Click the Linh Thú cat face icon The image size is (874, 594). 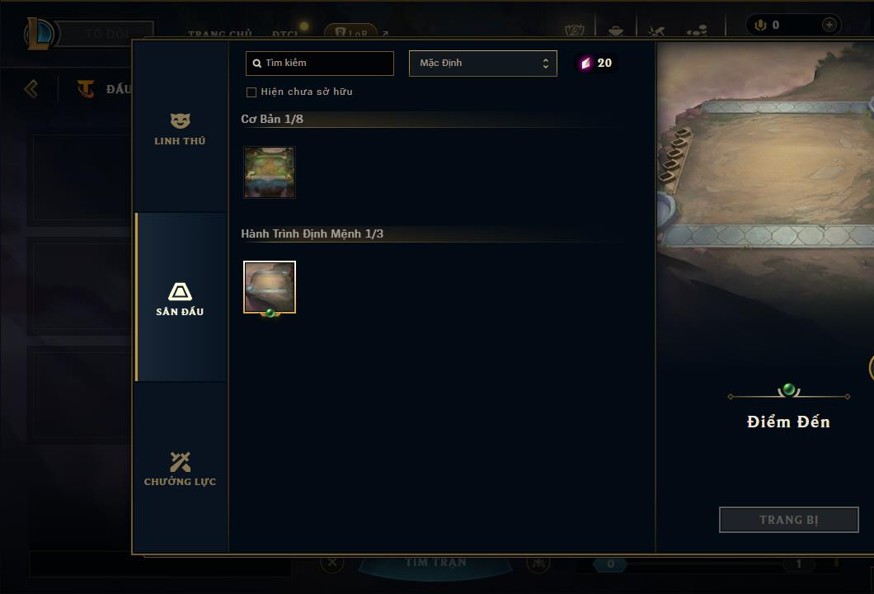(x=180, y=120)
